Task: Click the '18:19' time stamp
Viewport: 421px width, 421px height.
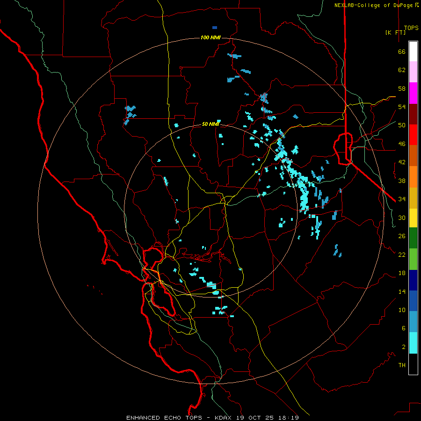Action: [x=288, y=418]
